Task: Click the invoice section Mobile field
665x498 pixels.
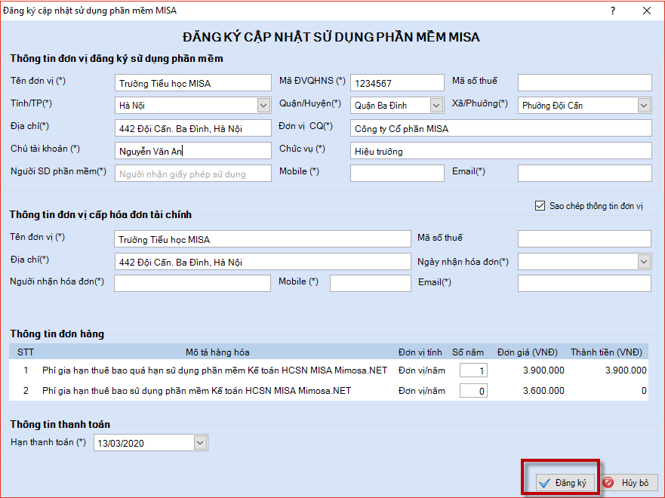Action: 371,284
